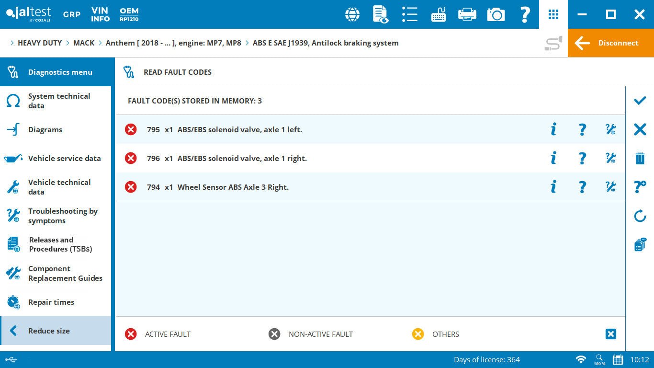Click the globe icon in top bar
Image resolution: width=654 pixels, height=368 pixels.
tap(352, 14)
